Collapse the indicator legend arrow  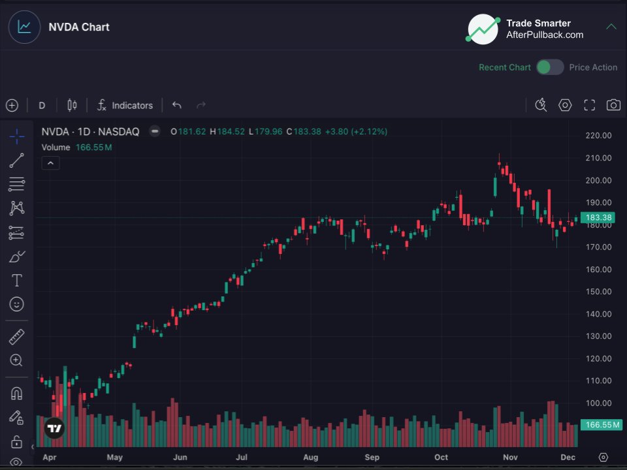[50, 163]
